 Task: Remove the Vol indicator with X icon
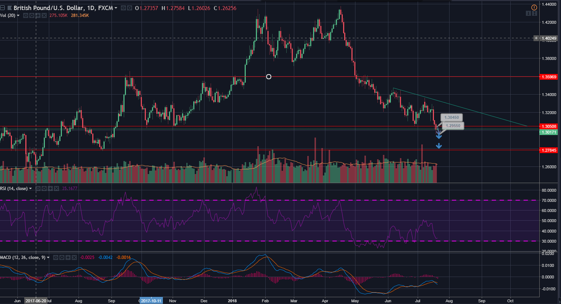coord(44,15)
